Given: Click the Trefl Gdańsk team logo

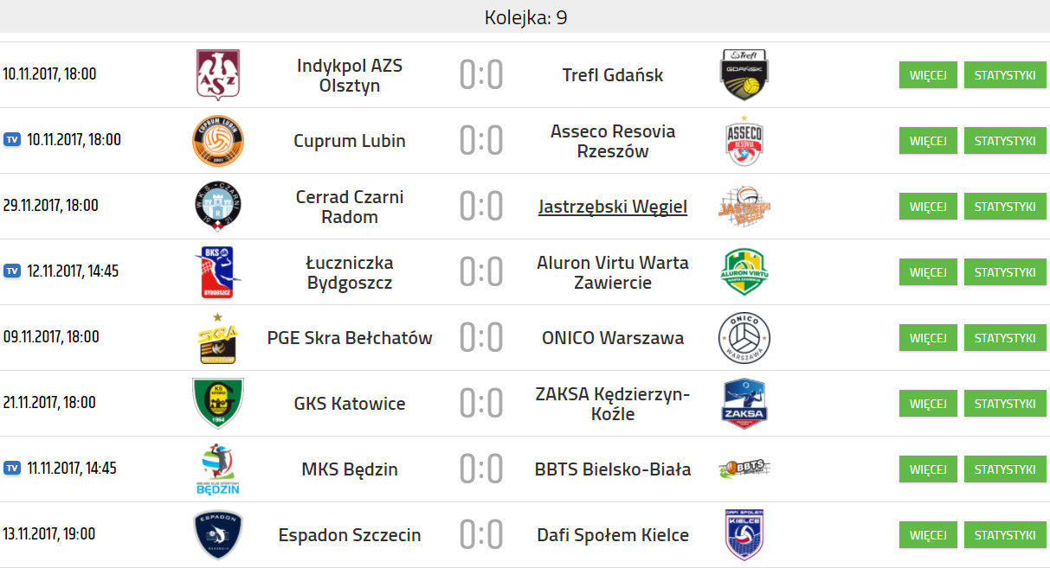Looking at the screenshot, I should 744,75.
